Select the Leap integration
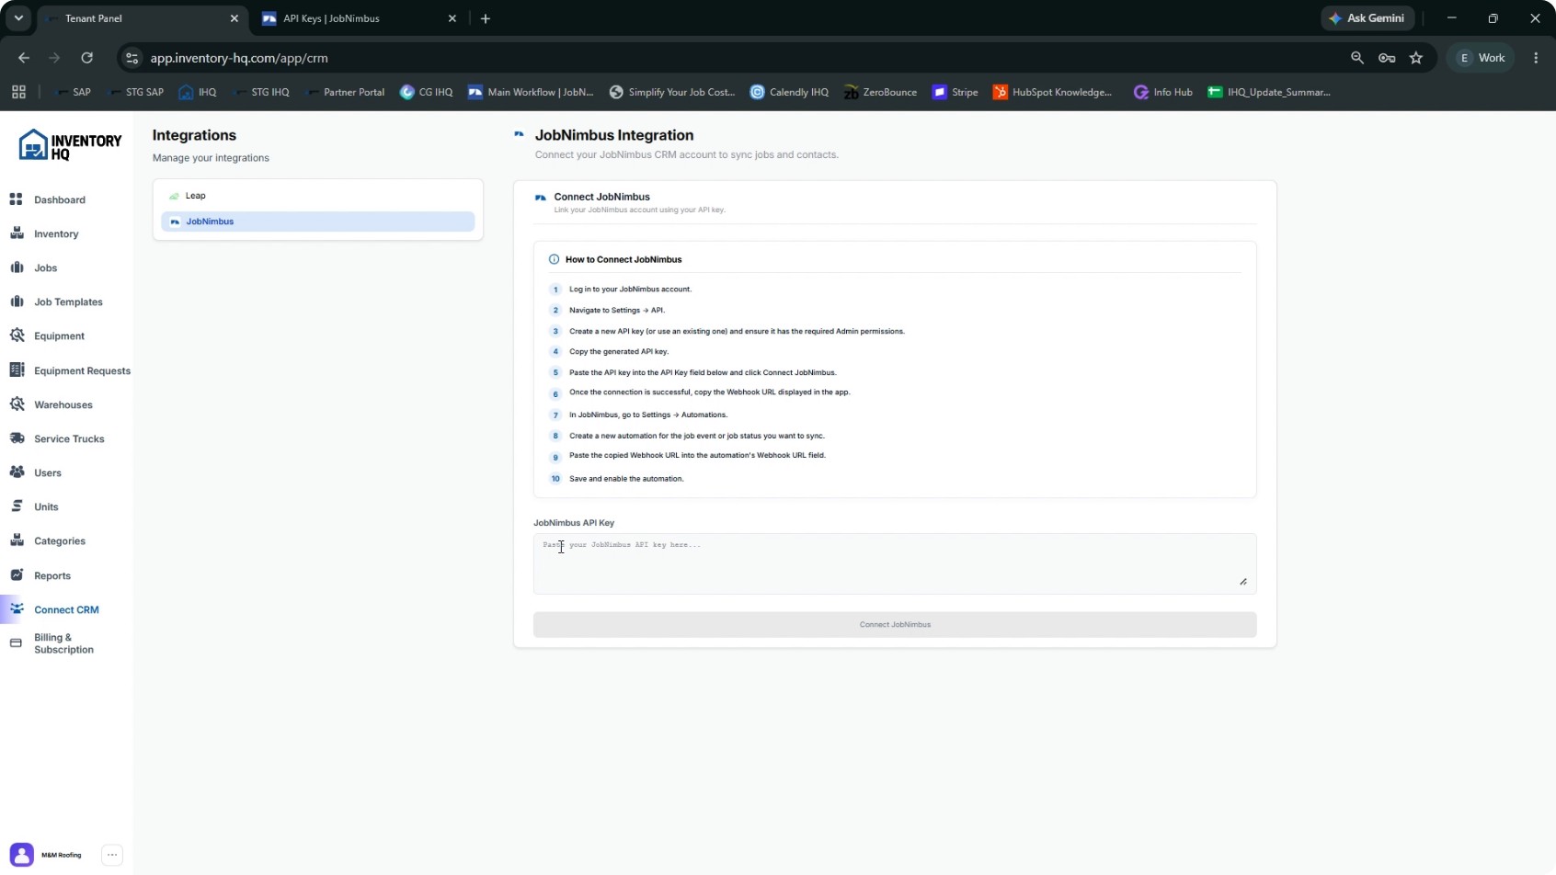Image resolution: width=1556 pixels, height=875 pixels. pyautogui.click(x=317, y=196)
